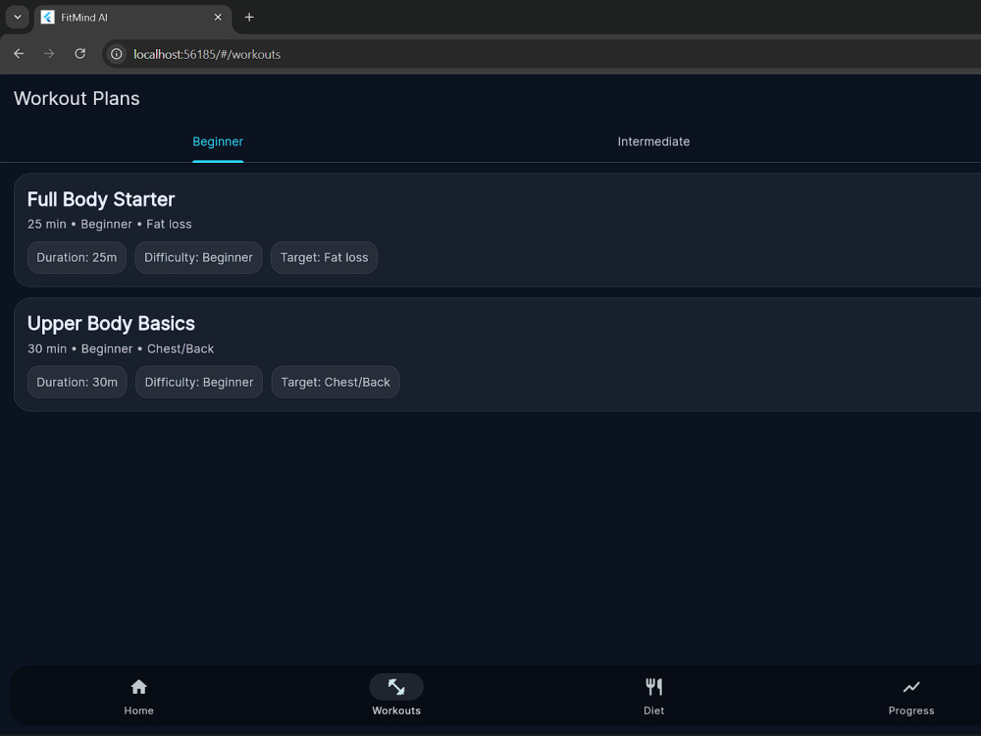This screenshot has height=736, width=981.
Task: Click the browser forward arrow
Action: [x=49, y=54]
